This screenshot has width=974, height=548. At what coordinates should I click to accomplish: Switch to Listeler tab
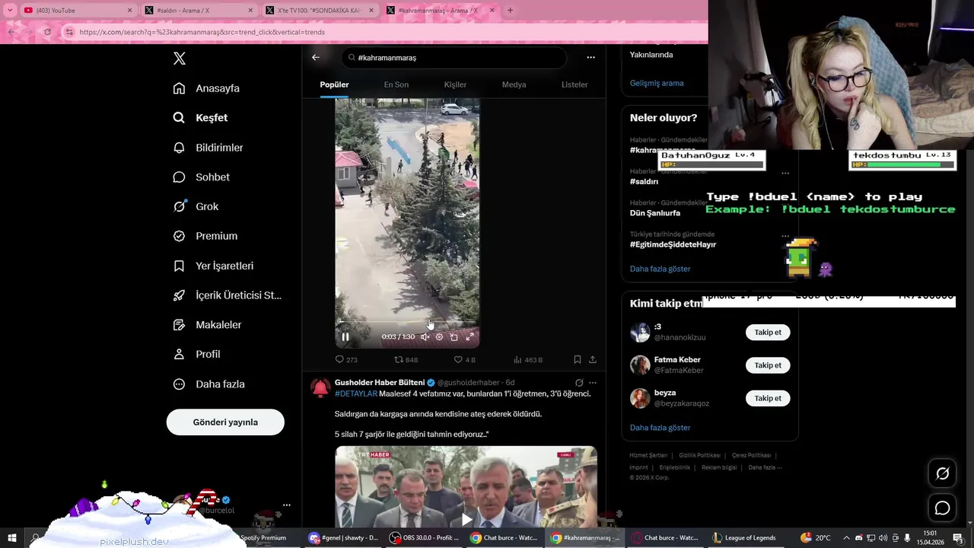point(575,84)
